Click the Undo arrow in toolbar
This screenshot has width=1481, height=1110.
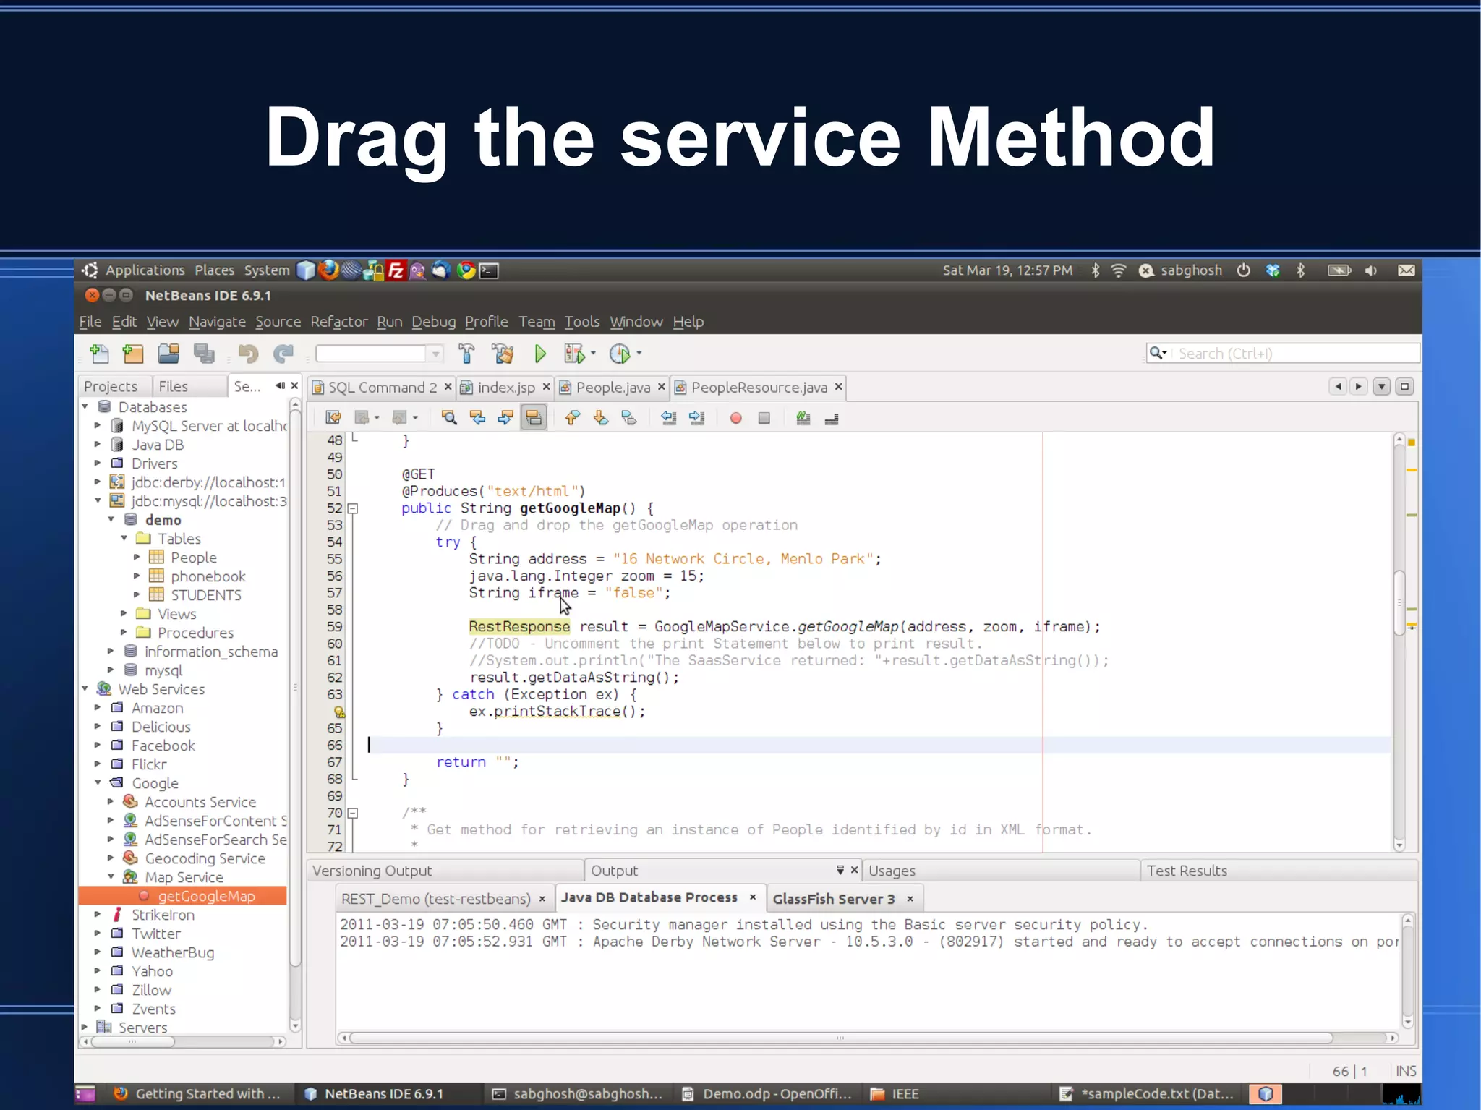[247, 354]
